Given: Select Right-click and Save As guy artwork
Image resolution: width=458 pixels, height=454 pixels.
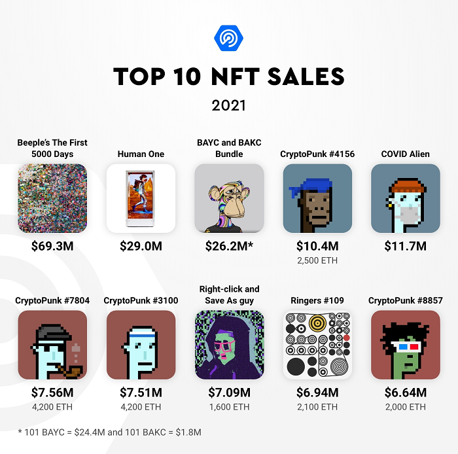Looking at the screenshot, I should point(229,345).
